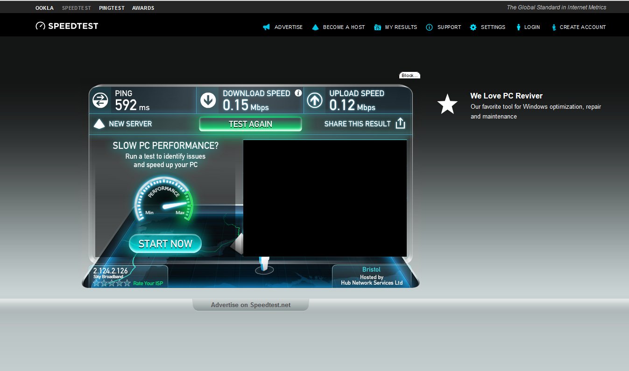Click the white star icon beside PC Reviver
The width and height of the screenshot is (629, 371).
(447, 104)
